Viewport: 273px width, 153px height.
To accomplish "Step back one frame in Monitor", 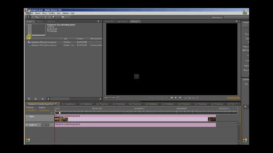I will pyautogui.click(x=171, y=98).
